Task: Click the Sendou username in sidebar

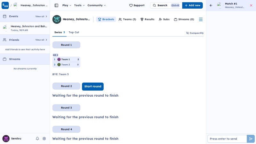Action: click(x=16, y=139)
